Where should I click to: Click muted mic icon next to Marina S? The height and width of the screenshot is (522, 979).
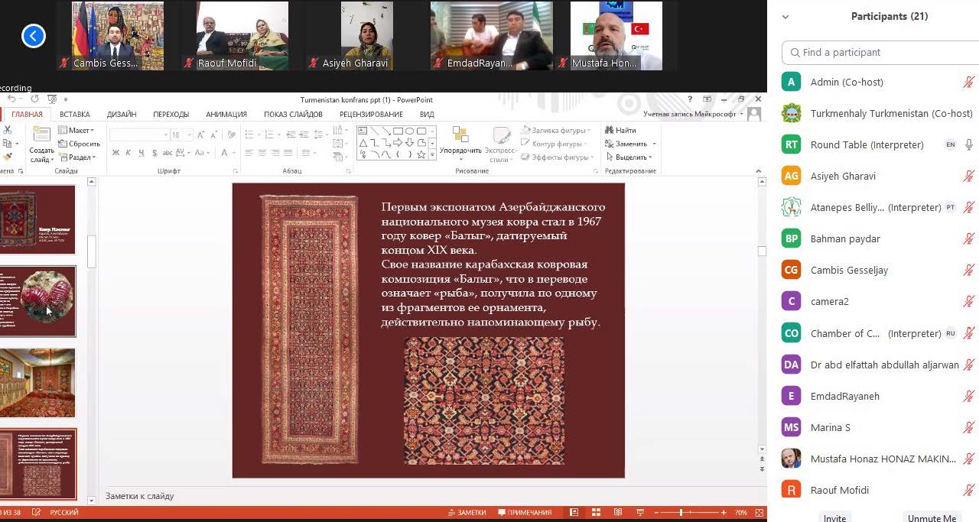pos(968,427)
